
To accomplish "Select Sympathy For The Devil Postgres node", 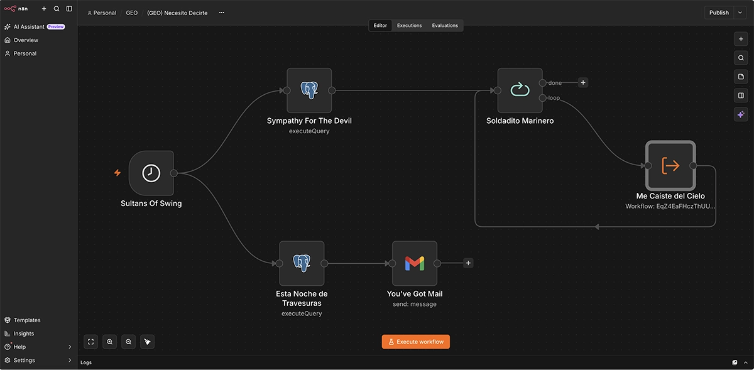I will (309, 90).
